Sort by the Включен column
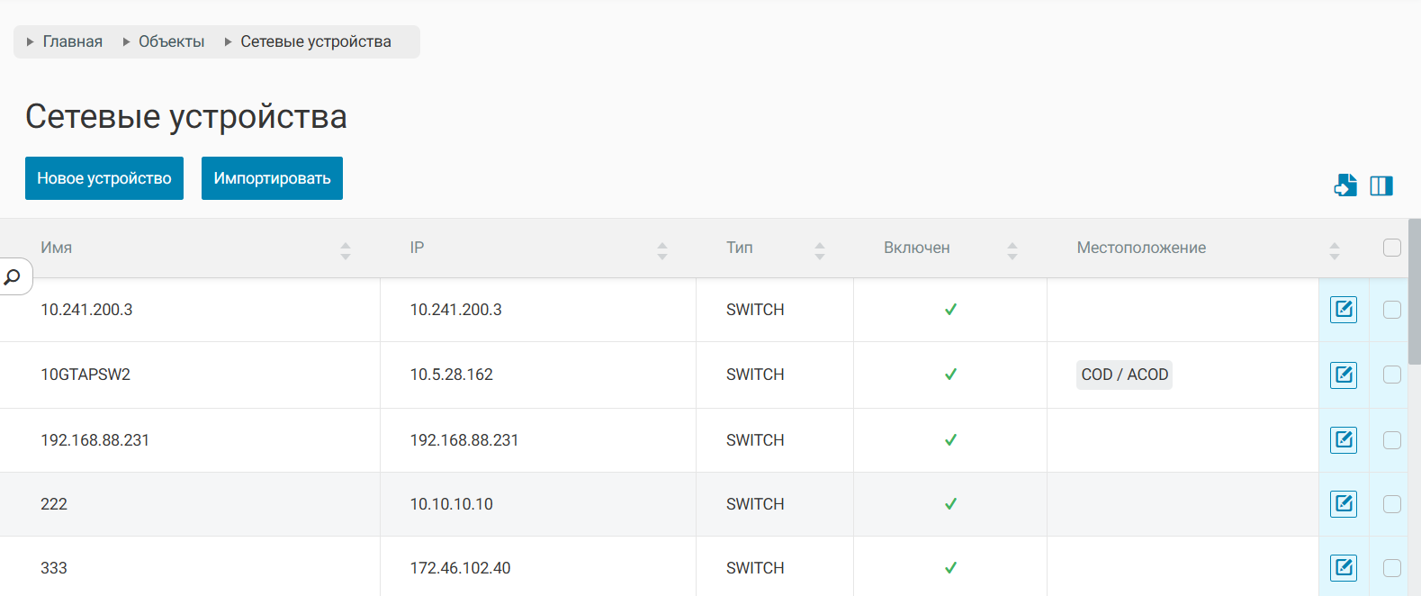 pyautogui.click(x=1012, y=250)
